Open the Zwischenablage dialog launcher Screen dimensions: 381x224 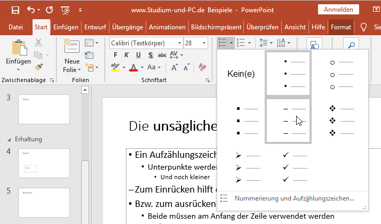point(52,80)
